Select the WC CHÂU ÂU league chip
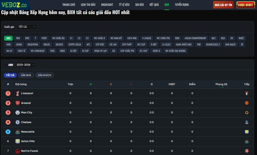Viewport: 257px width, 155px height. pyautogui.click(x=58, y=38)
